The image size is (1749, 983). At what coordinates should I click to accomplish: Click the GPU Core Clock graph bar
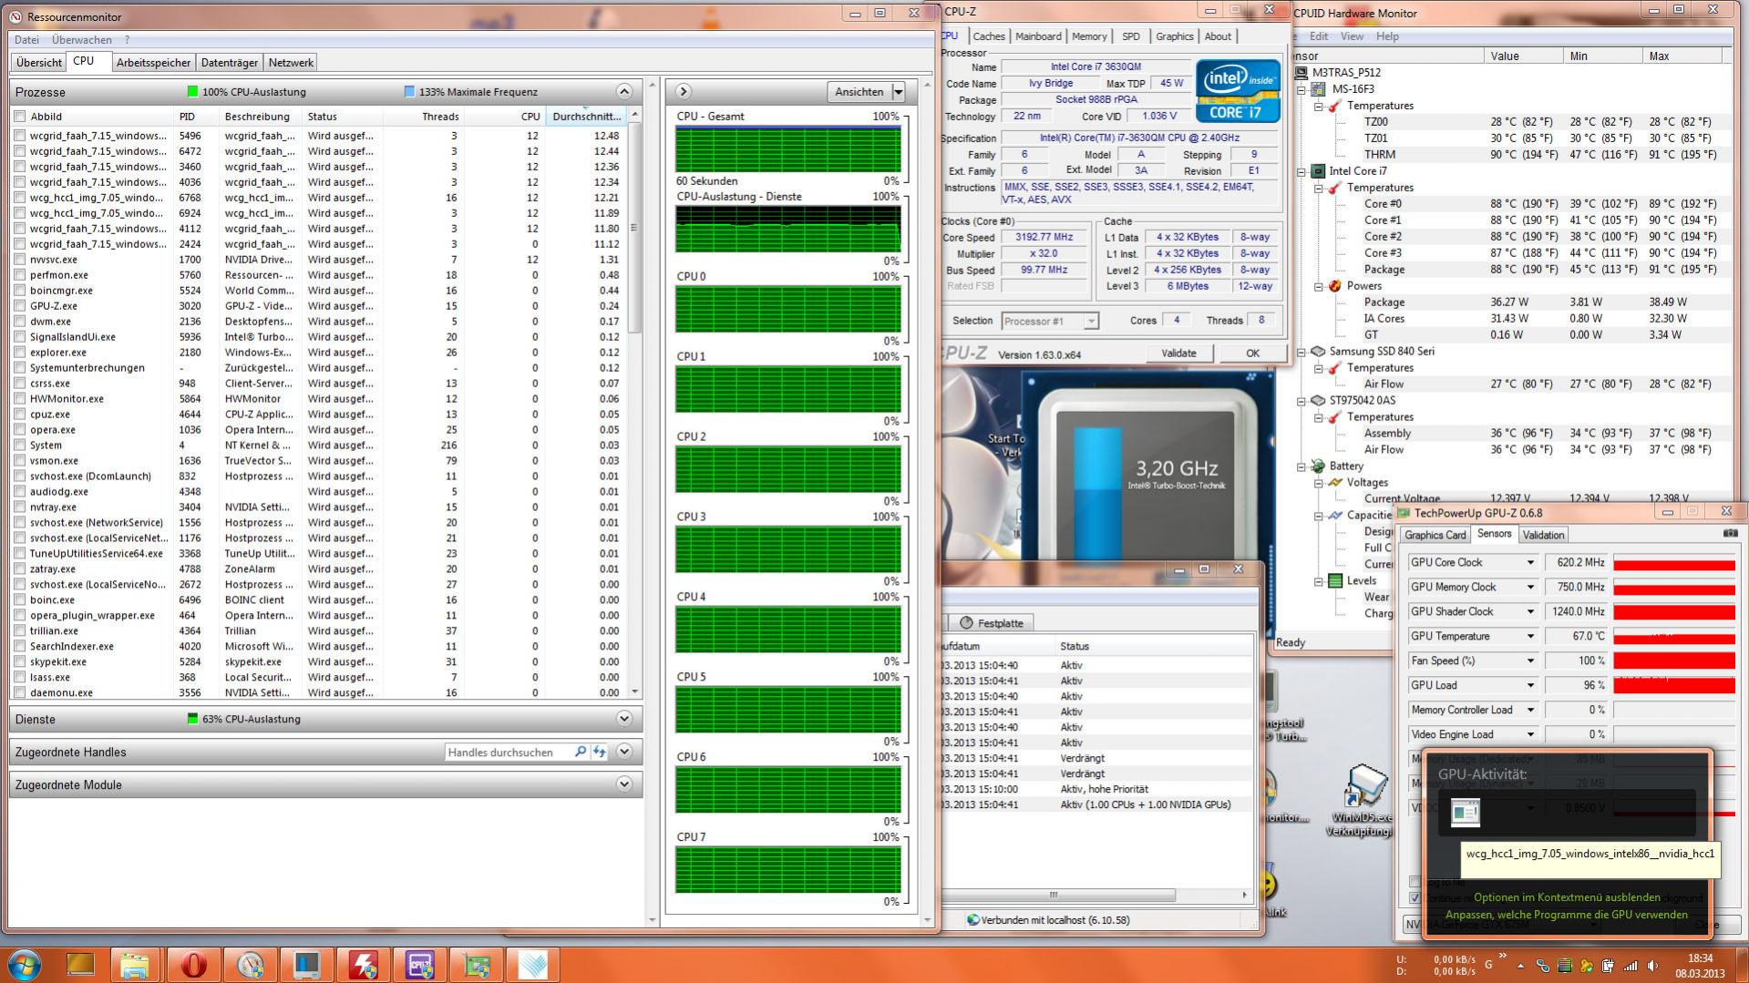[x=1674, y=563]
